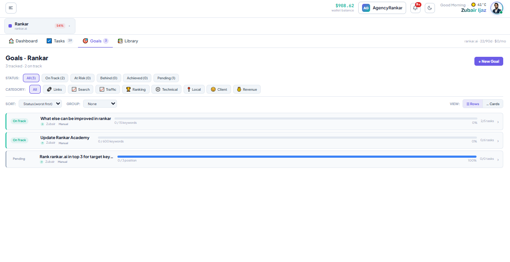Click the AG agency logo badge

point(366,8)
